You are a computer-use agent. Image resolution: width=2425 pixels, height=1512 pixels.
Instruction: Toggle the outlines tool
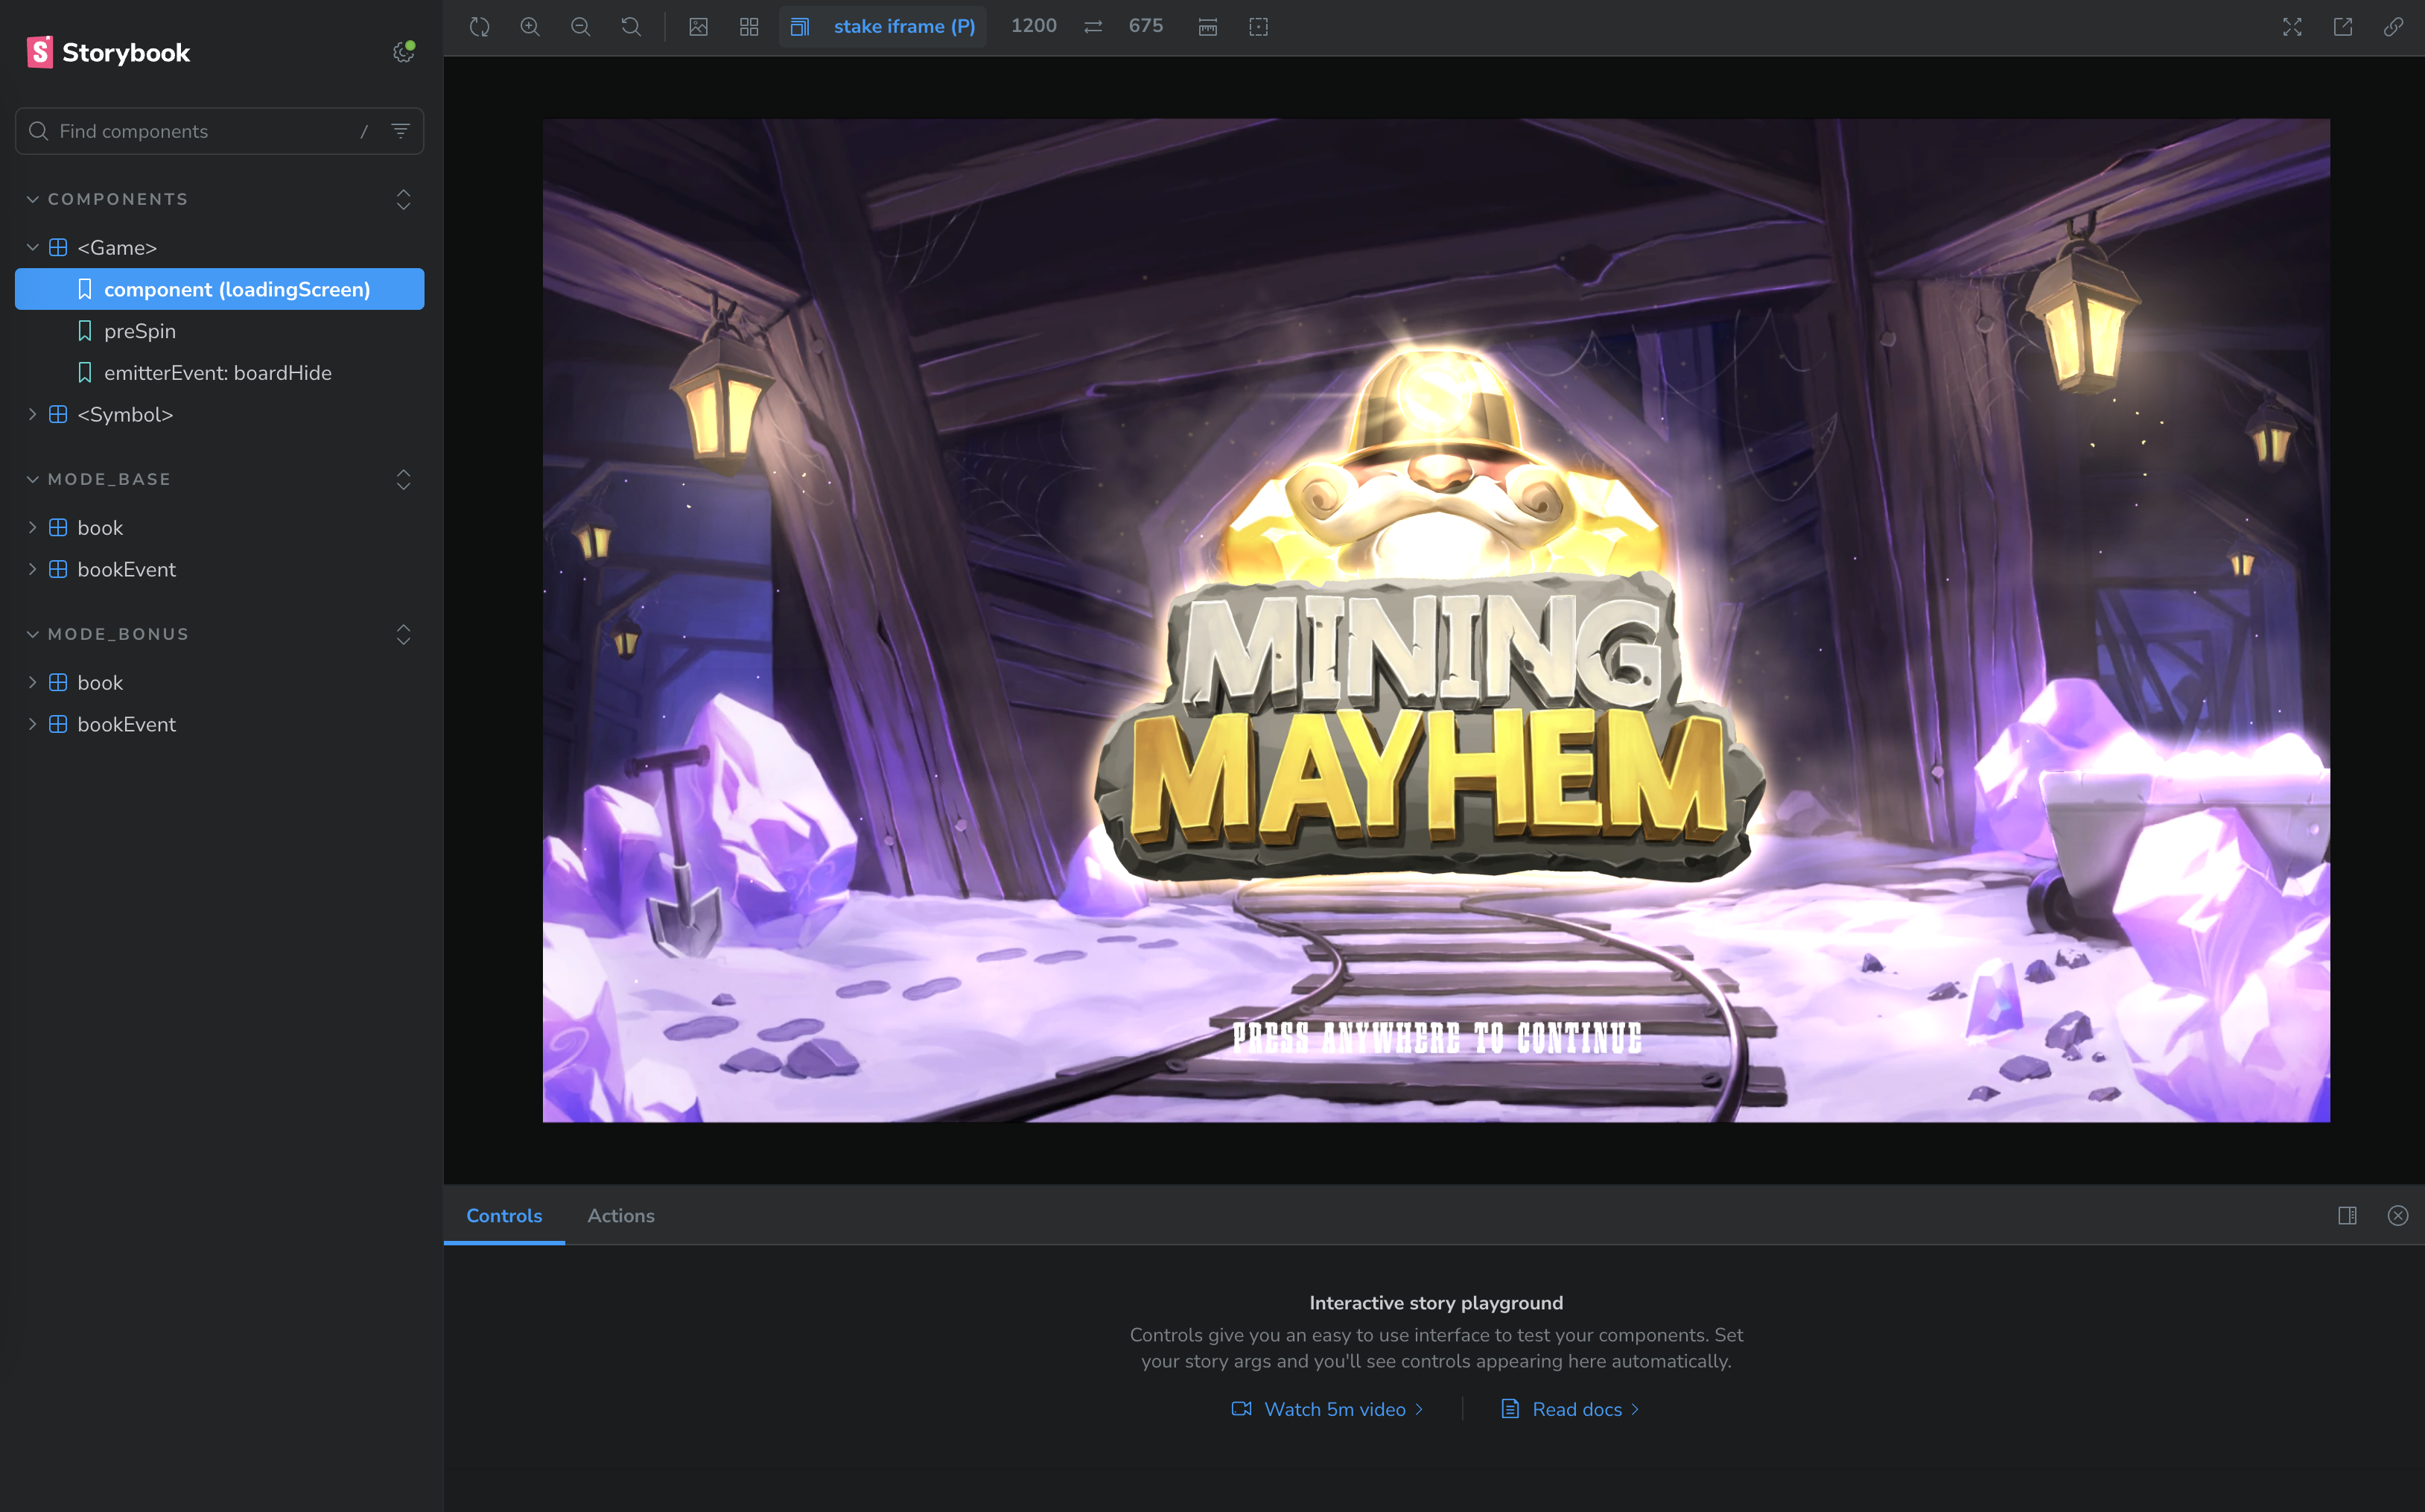pos(1258,27)
